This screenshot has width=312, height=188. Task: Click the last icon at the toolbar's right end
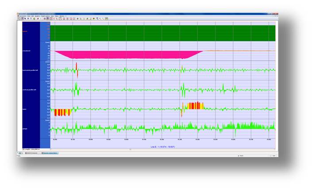[108, 19]
